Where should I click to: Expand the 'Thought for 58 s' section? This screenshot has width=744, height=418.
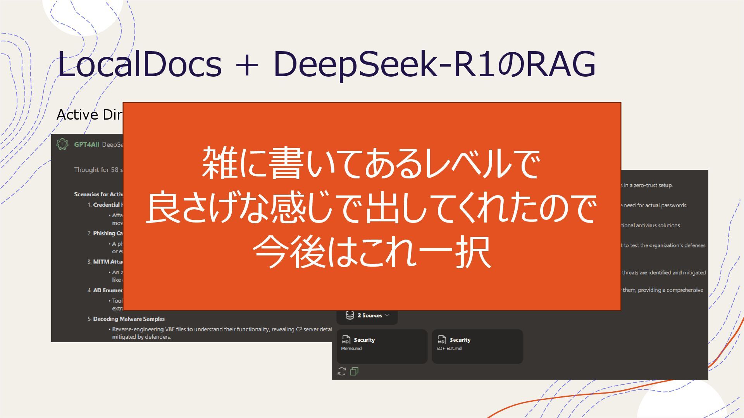(x=98, y=170)
